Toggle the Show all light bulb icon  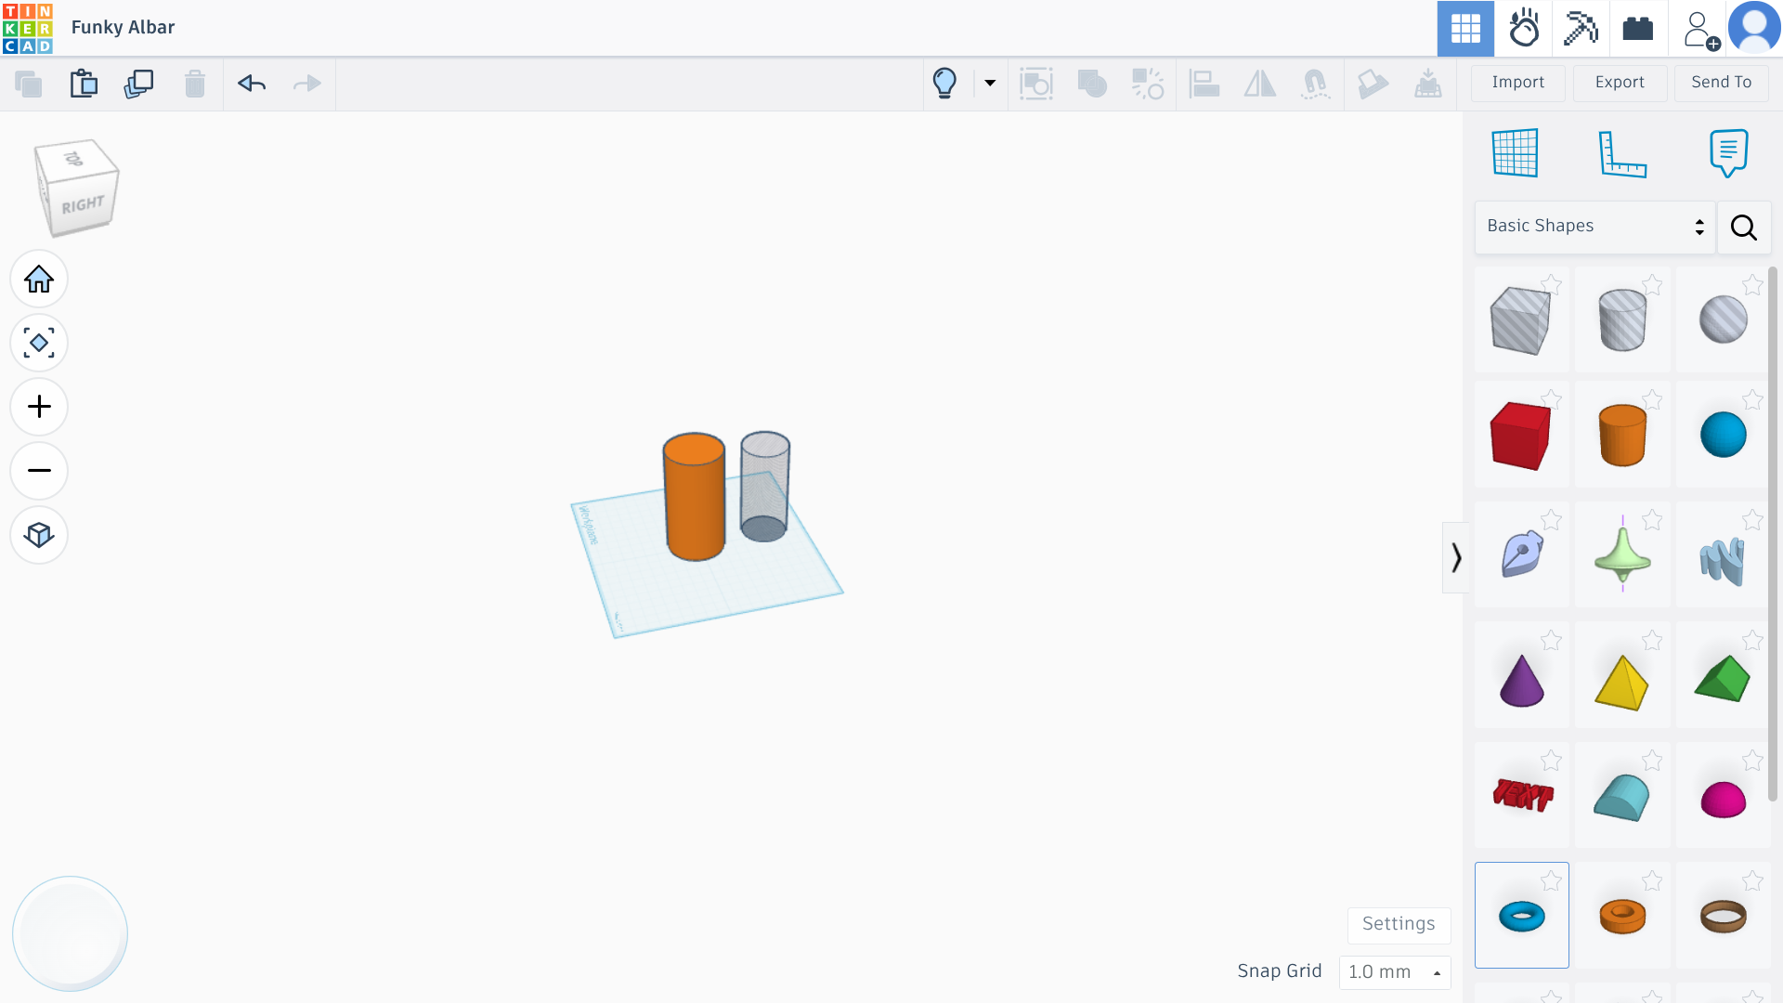[944, 84]
